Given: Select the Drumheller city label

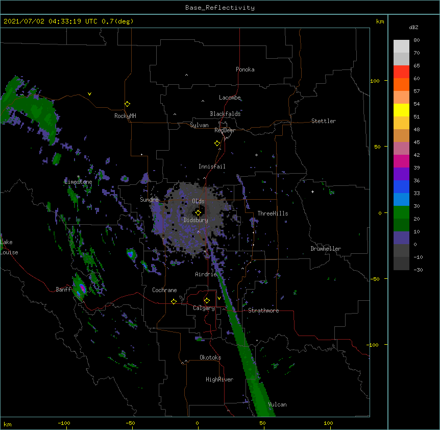Looking at the screenshot, I should (x=326, y=249).
